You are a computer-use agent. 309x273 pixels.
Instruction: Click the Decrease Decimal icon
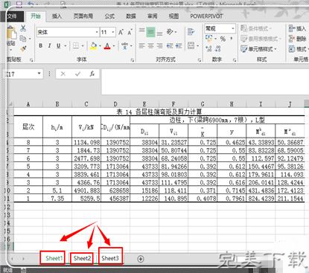(218, 48)
